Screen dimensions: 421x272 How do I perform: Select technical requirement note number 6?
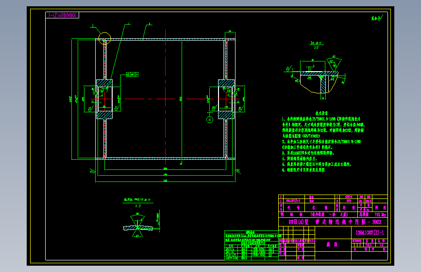[x=303, y=170]
